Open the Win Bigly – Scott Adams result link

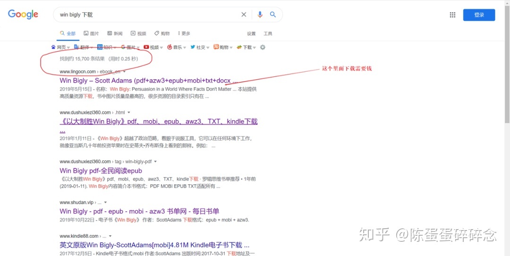click(x=148, y=81)
